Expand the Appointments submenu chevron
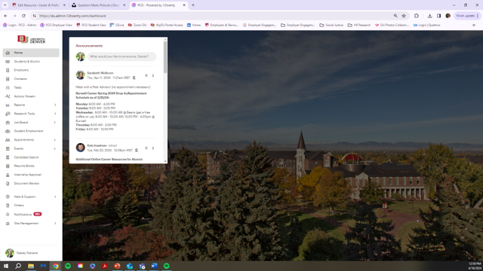 [x=55, y=140]
